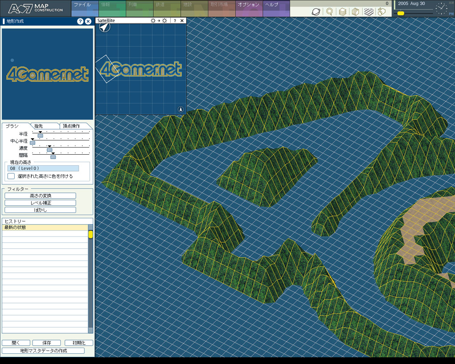This screenshot has width=455, height=364.
Task: Click the game speed yellow slider
Action: coord(401,13)
